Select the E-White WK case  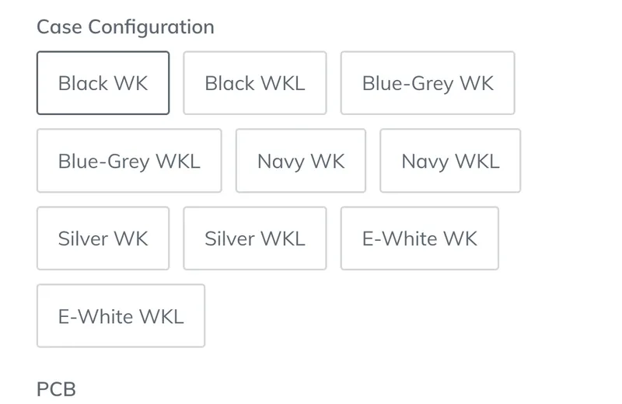click(x=419, y=239)
